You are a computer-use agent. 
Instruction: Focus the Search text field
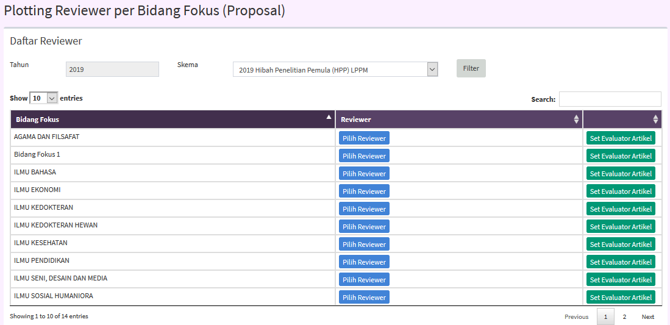click(x=610, y=99)
